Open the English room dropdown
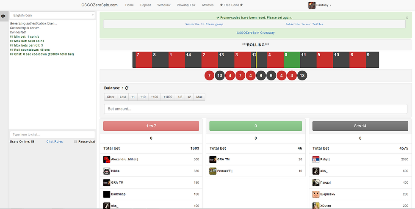This screenshot has height=209, width=415. point(53,15)
